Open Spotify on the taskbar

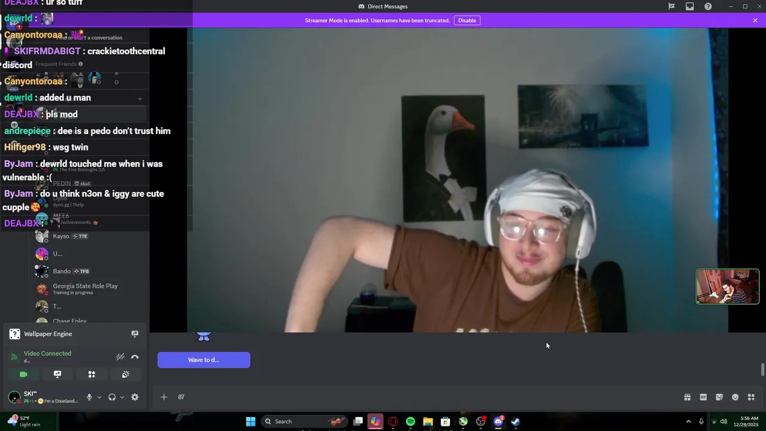(x=411, y=421)
